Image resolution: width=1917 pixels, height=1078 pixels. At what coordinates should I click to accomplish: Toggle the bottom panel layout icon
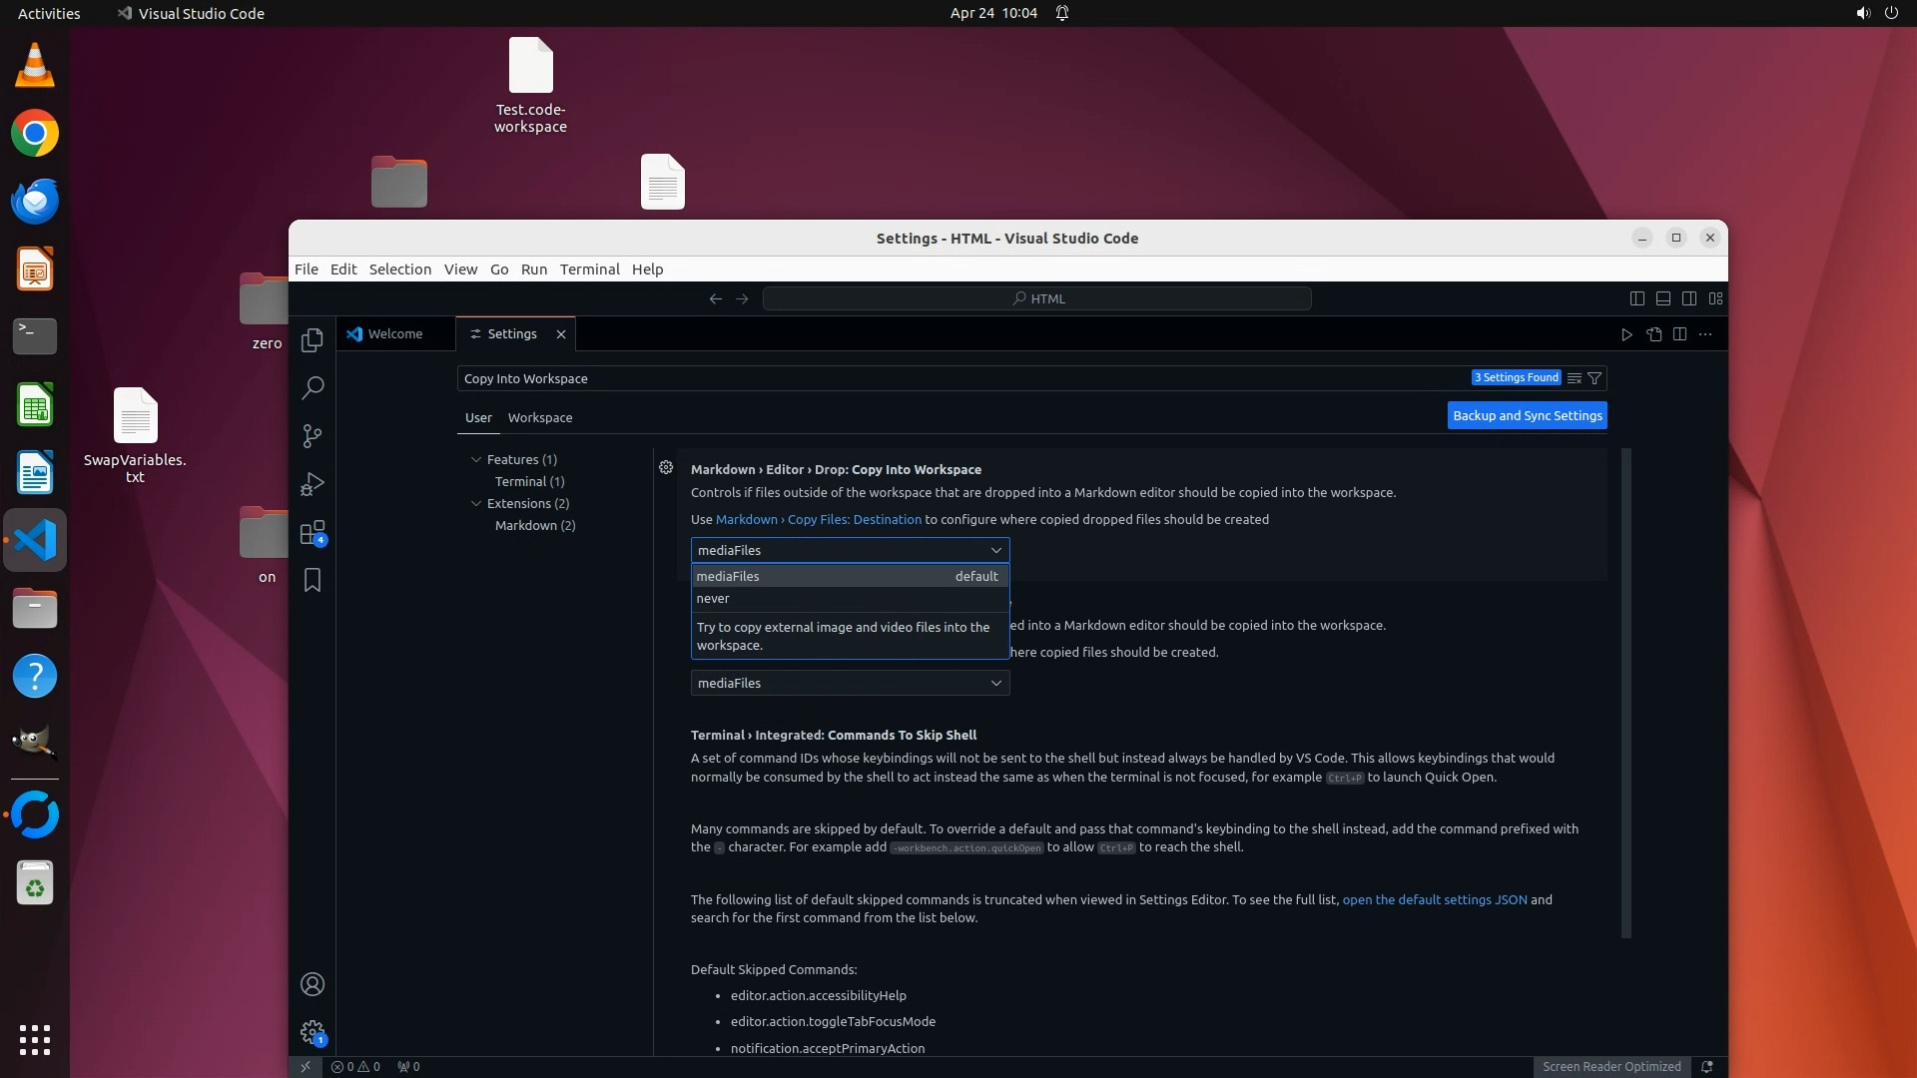click(1662, 298)
